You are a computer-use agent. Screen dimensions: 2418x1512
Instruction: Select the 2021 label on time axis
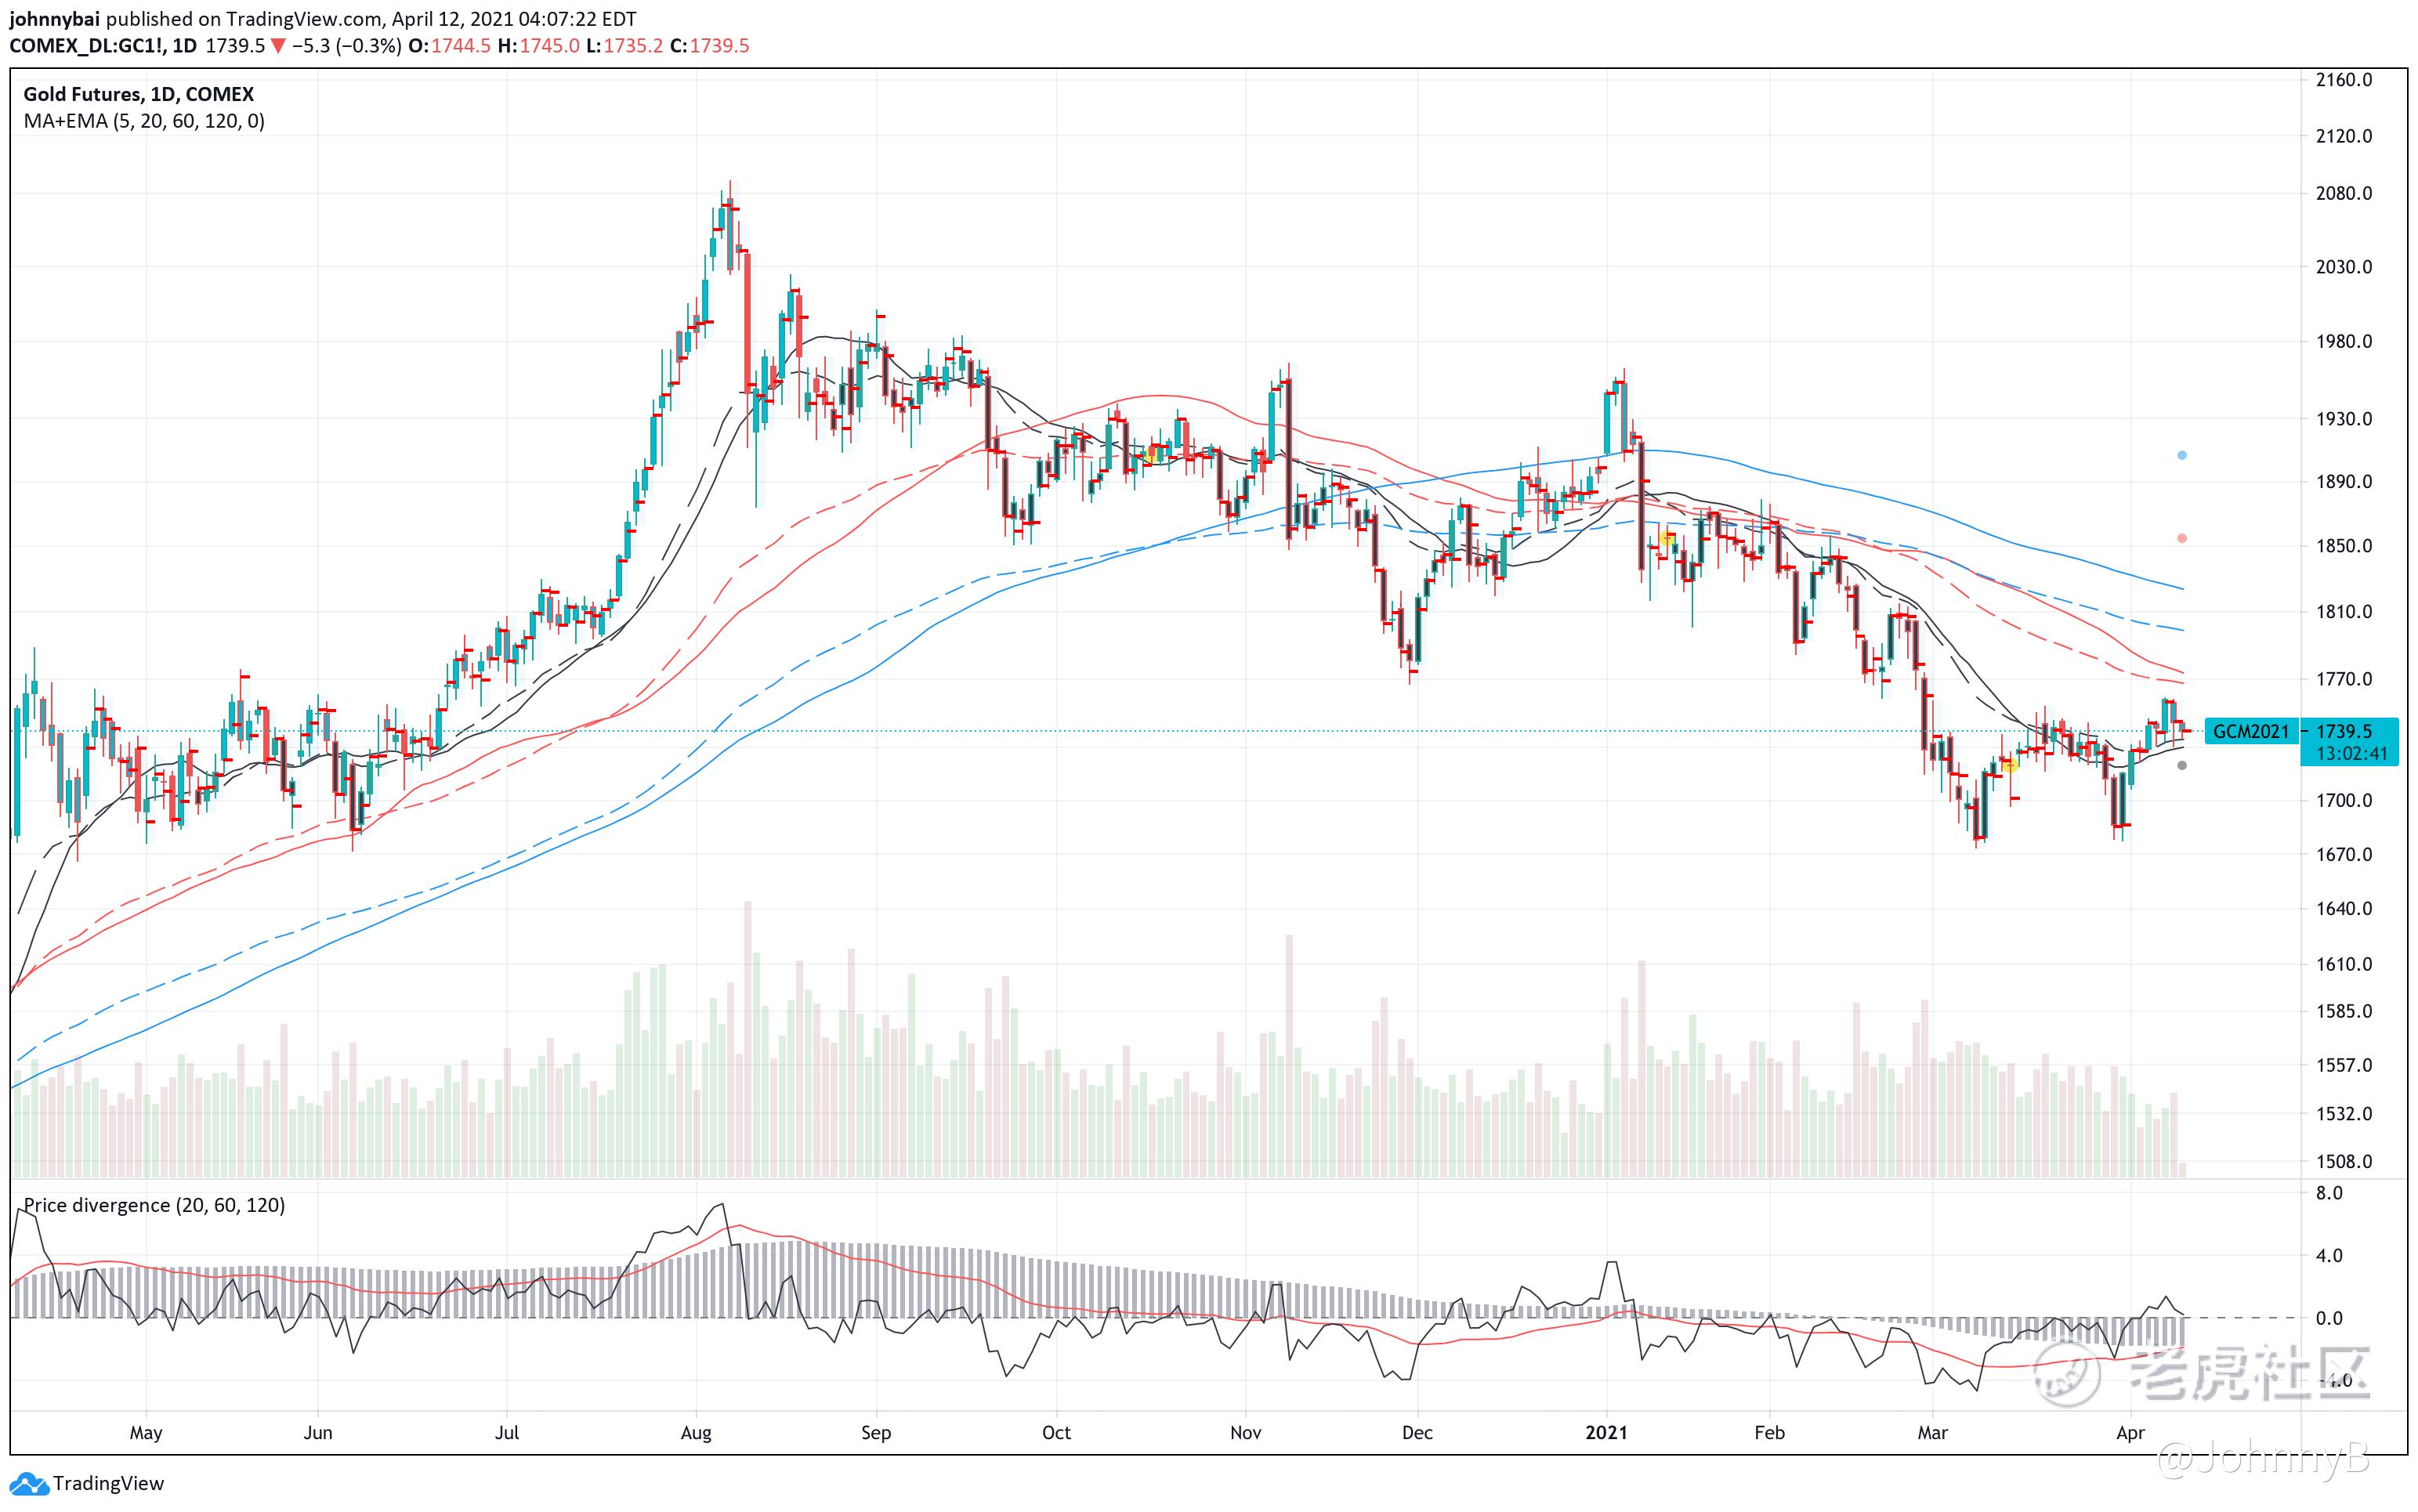click(x=1606, y=1432)
